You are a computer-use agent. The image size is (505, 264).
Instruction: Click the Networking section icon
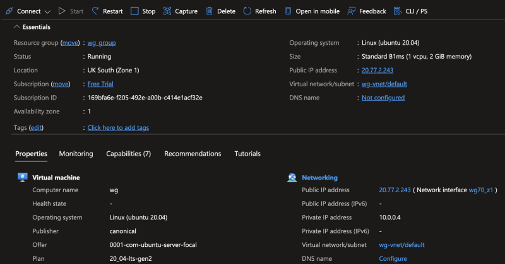click(x=292, y=178)
